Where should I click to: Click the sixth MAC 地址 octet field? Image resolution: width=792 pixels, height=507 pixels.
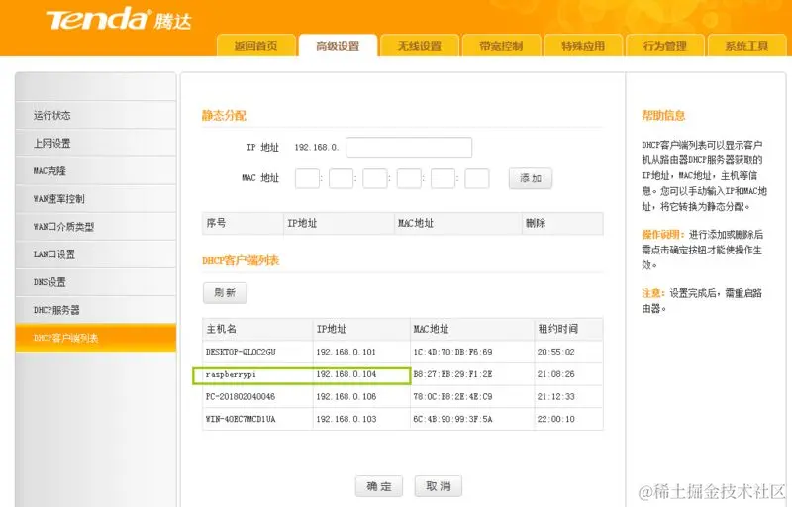(477, 178)
